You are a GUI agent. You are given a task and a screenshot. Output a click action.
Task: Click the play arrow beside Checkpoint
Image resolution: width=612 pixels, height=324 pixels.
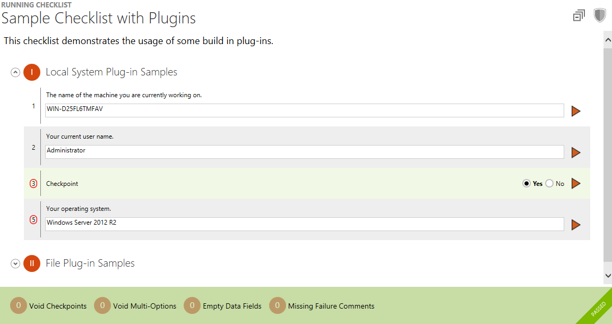point(576,183)
